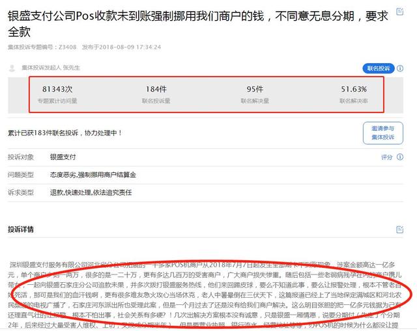Click 联名投诉量 label
The image size is (417, 331).
point(156,101)
